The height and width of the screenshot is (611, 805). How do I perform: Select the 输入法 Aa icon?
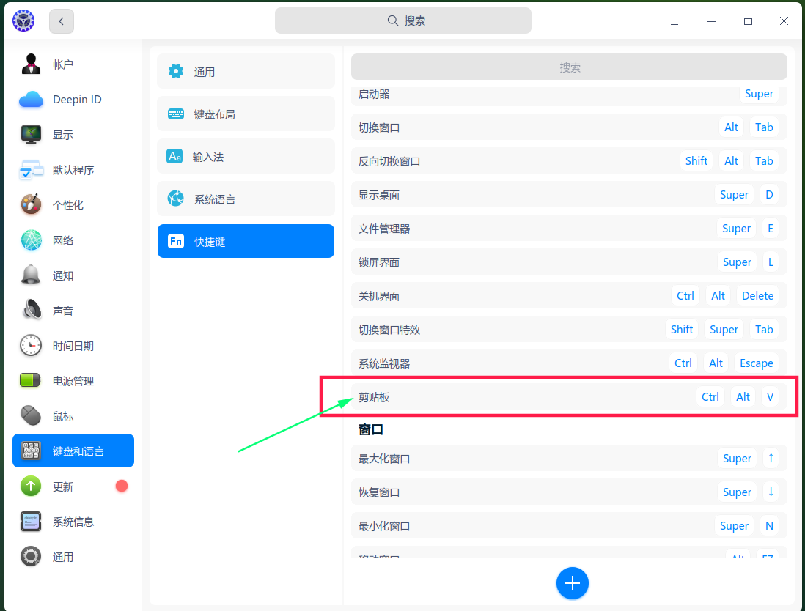click(174, 156)
